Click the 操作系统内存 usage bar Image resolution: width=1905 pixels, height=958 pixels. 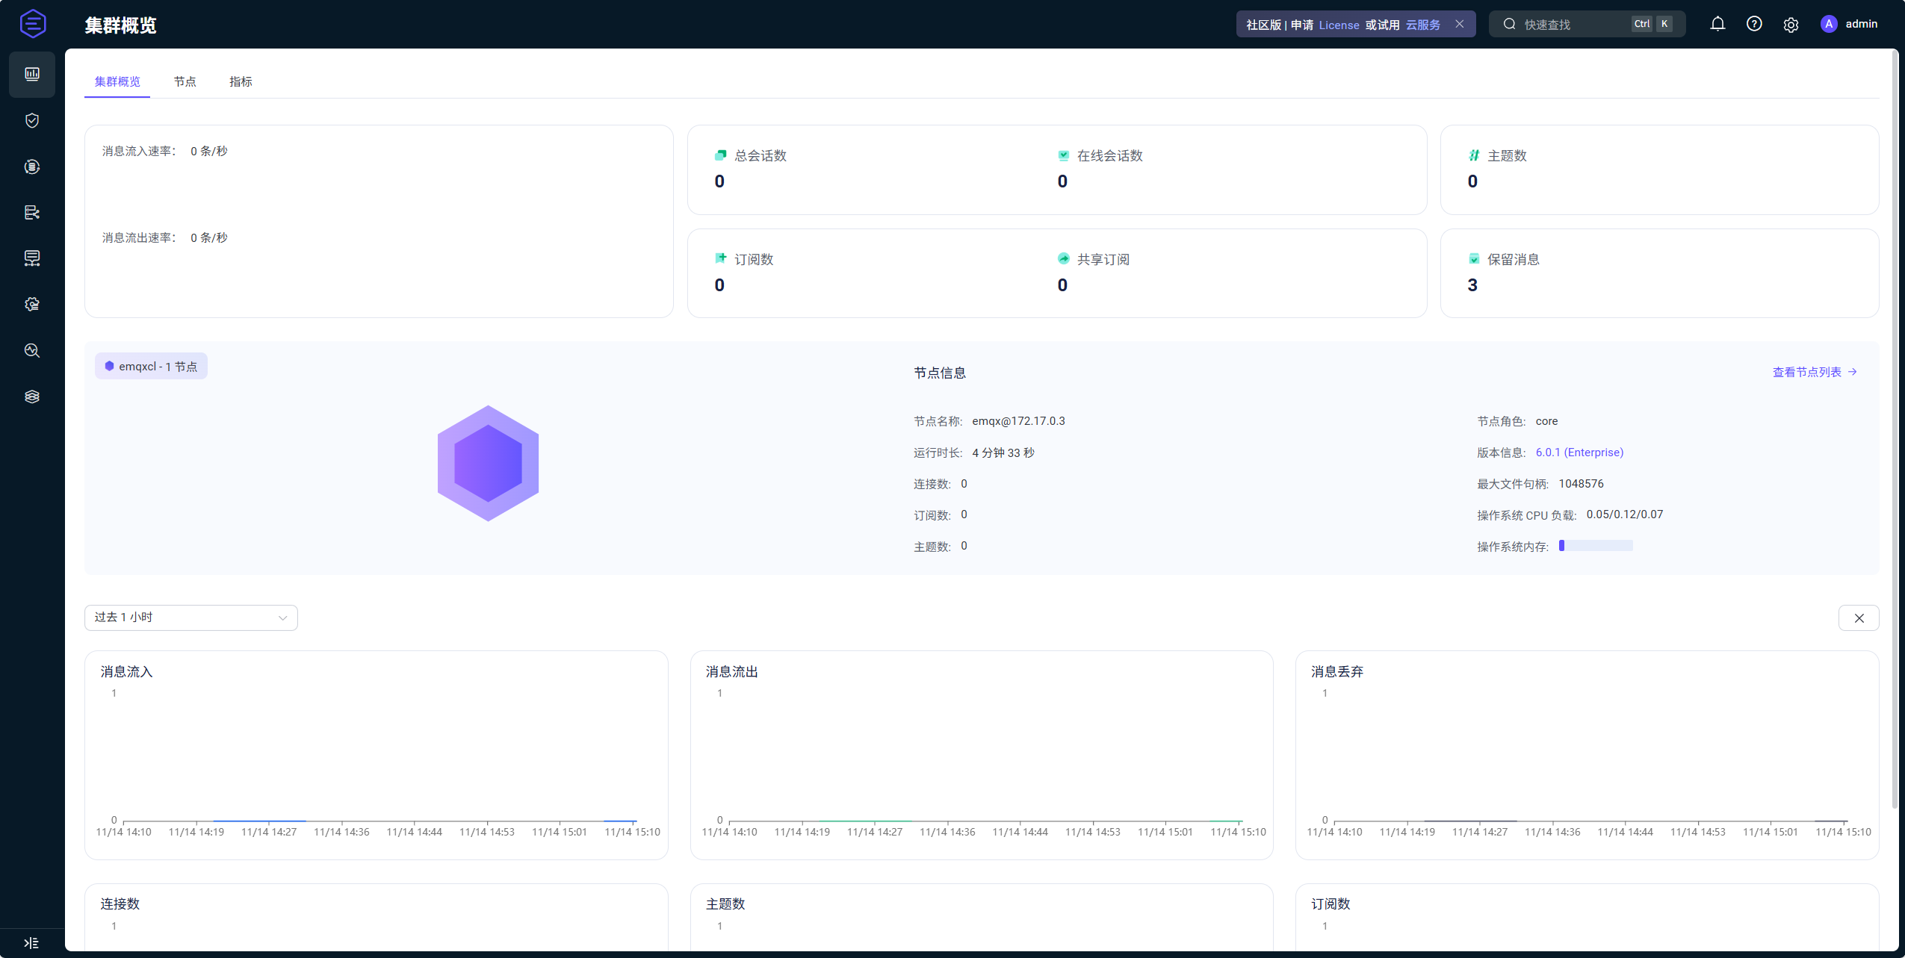pyautogui.click(x=1596, y=546)
